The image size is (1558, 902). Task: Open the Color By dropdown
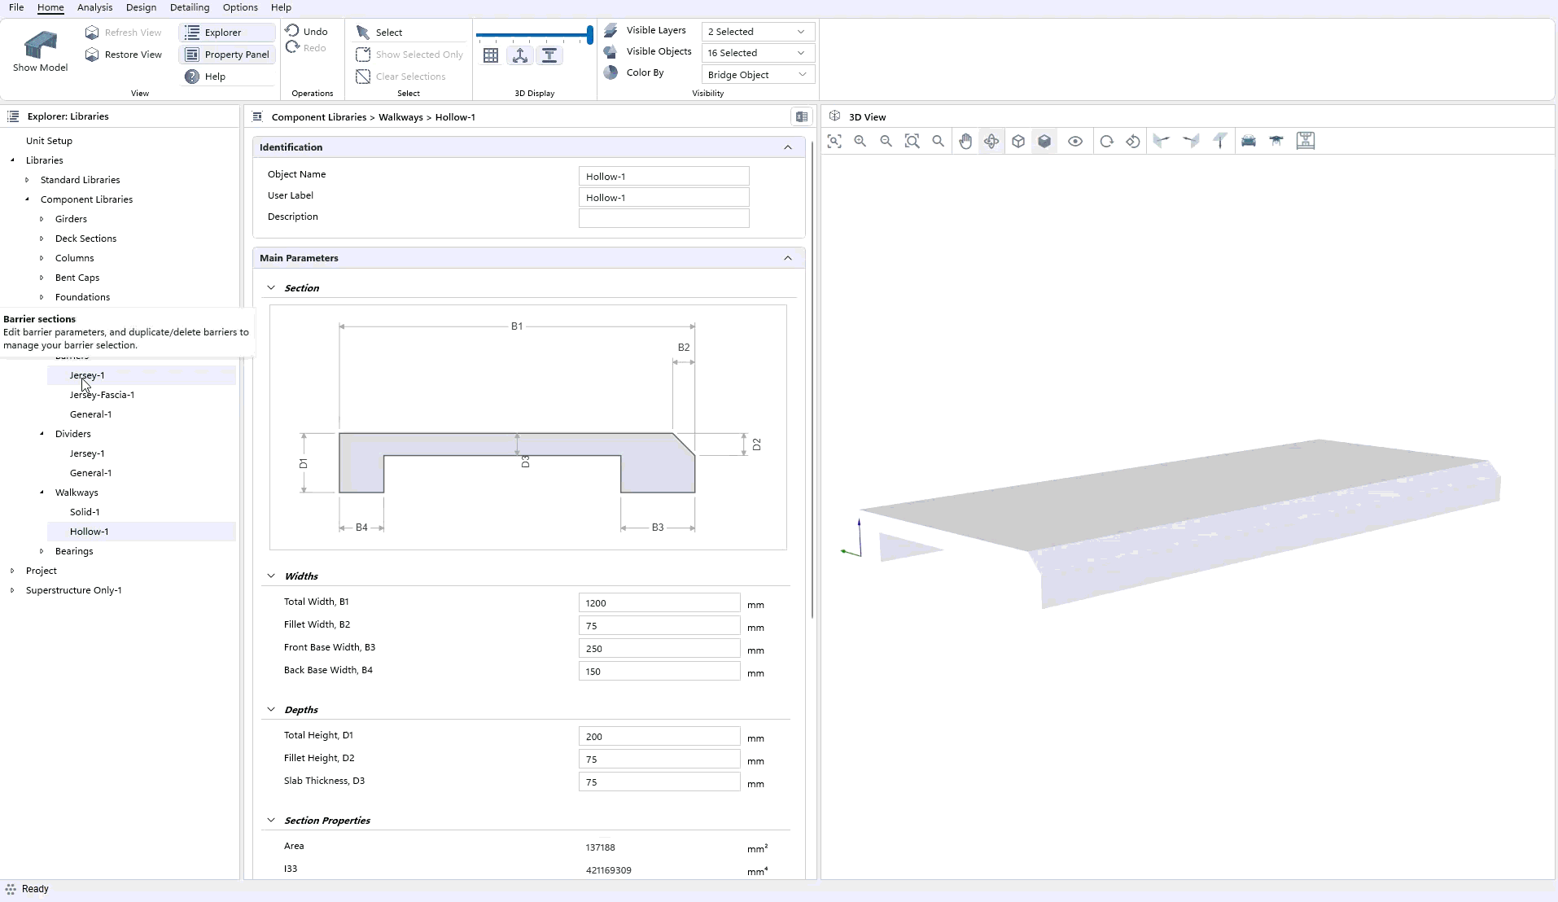coord(757,75)
